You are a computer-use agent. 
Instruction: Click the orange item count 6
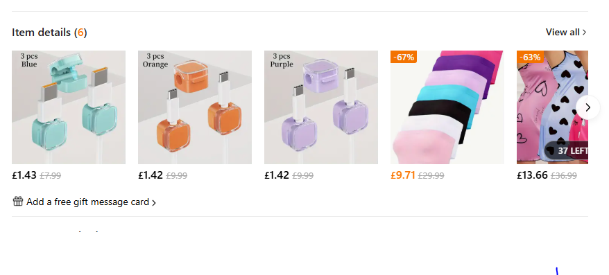pyautogui.click(x=80, y=33)
